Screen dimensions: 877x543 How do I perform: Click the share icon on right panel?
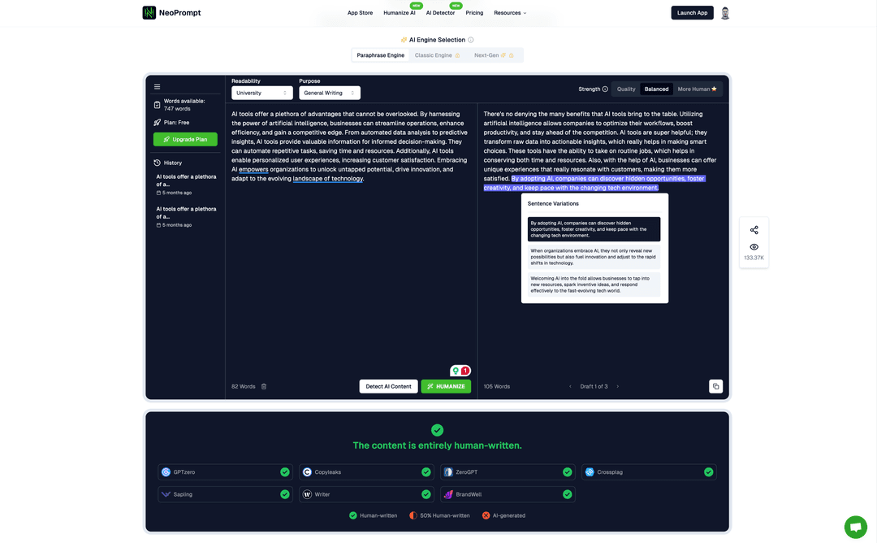tap(754, 230)
